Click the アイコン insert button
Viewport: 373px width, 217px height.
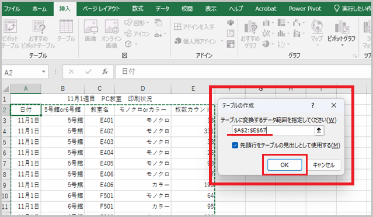click(137, 33)
